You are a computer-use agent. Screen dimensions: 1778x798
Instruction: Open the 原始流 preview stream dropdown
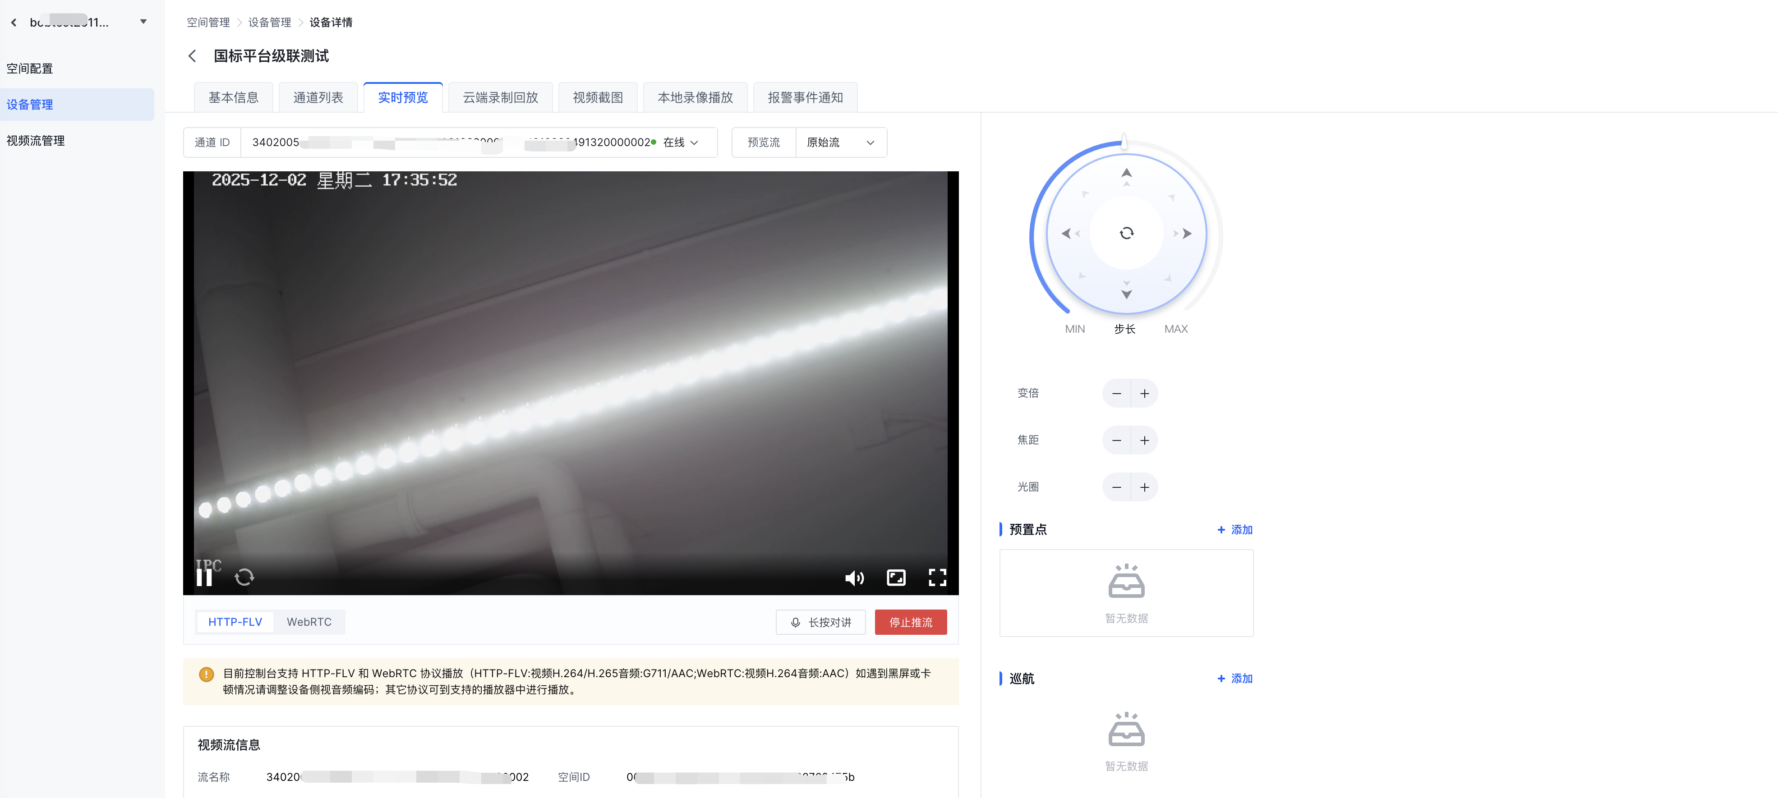(841, 143)
